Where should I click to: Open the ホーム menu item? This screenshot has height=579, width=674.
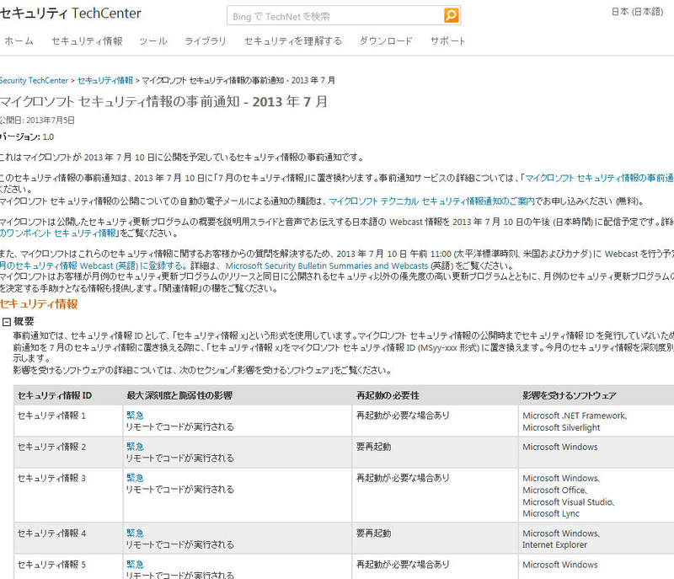click(x=19, y=41)
